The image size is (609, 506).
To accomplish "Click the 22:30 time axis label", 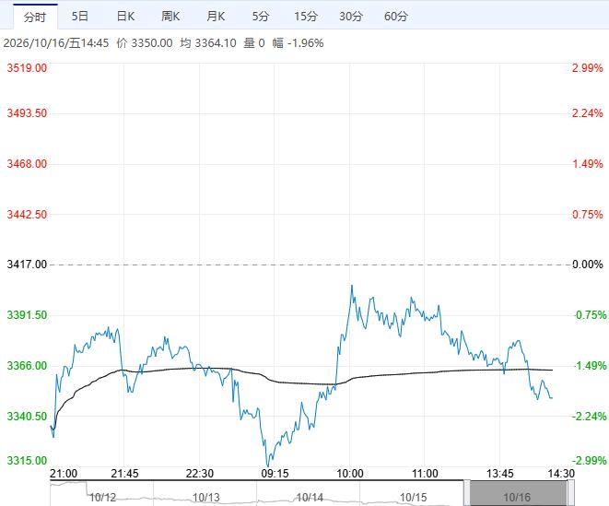I will pyautogui.click(x=200, y=474).
